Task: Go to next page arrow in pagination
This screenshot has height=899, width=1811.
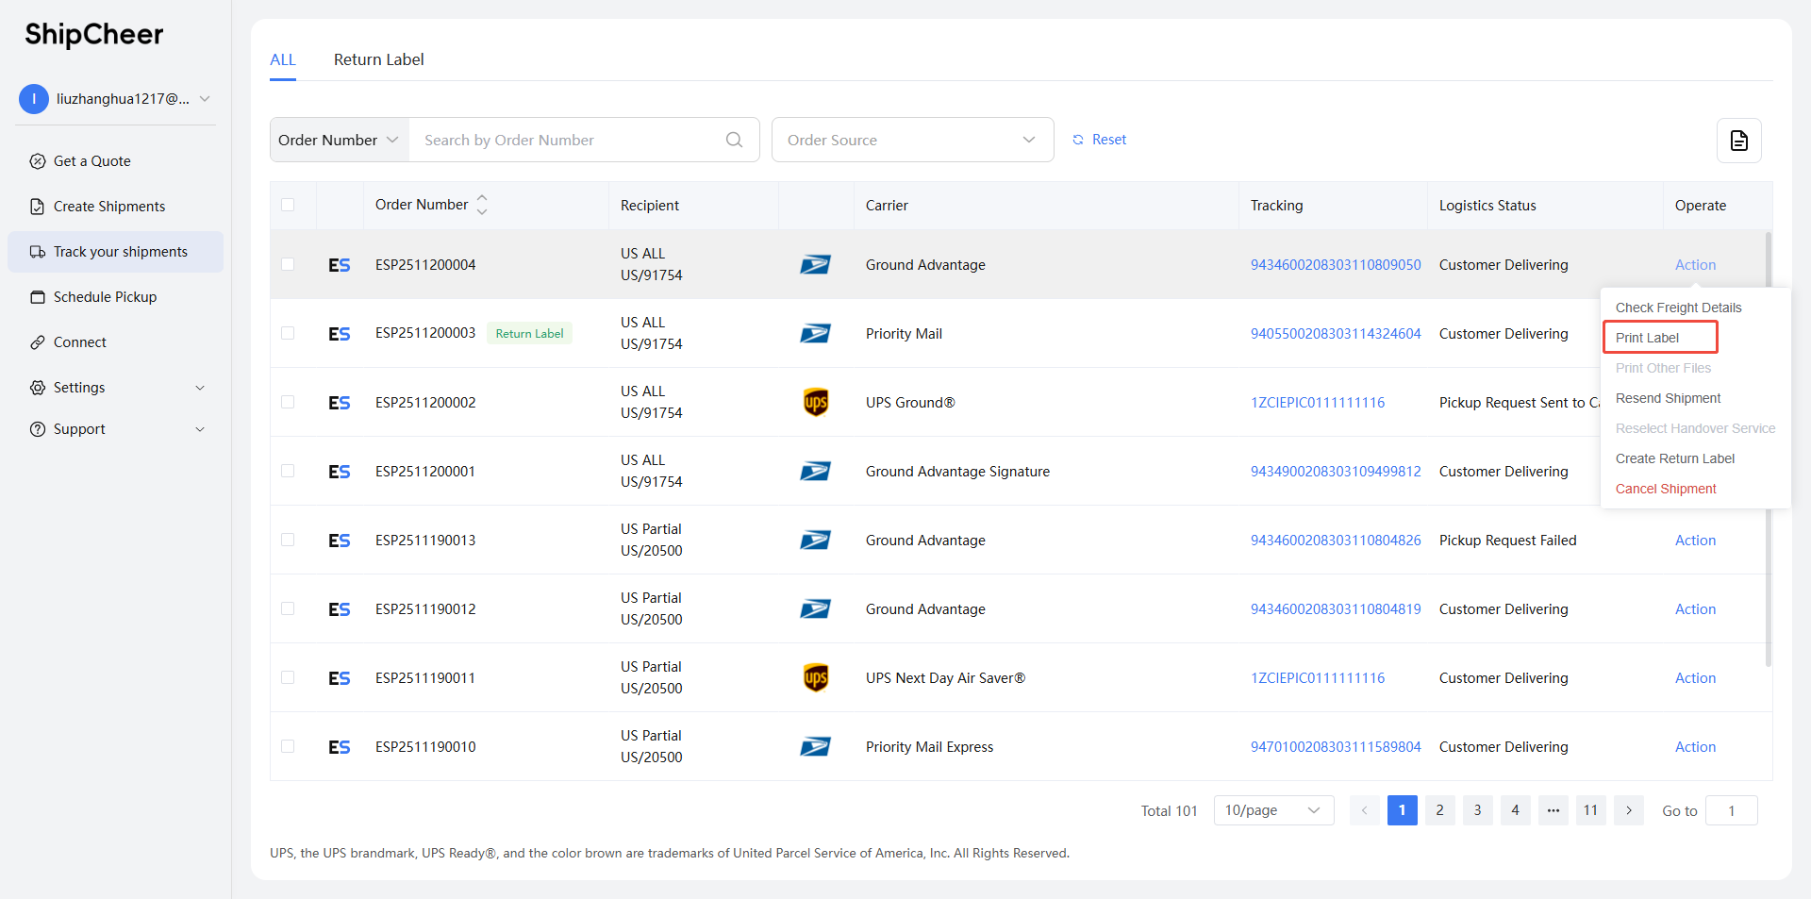Action: click(x=1628, y=810)
